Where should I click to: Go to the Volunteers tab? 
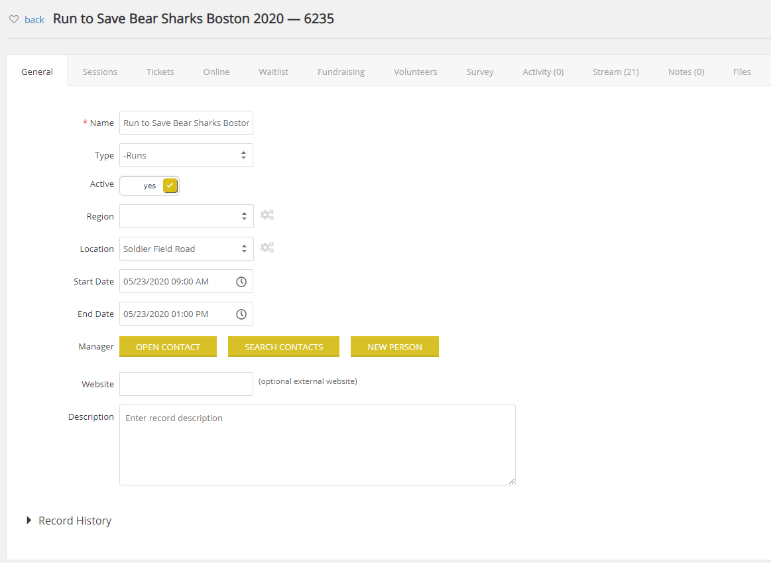[416, 72]
